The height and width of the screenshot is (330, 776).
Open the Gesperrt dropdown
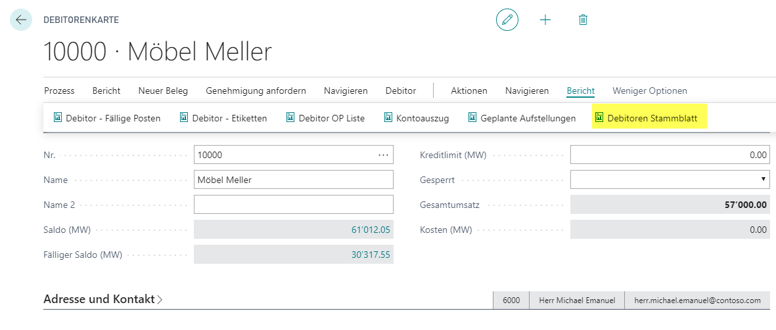[x=764, y=179]
